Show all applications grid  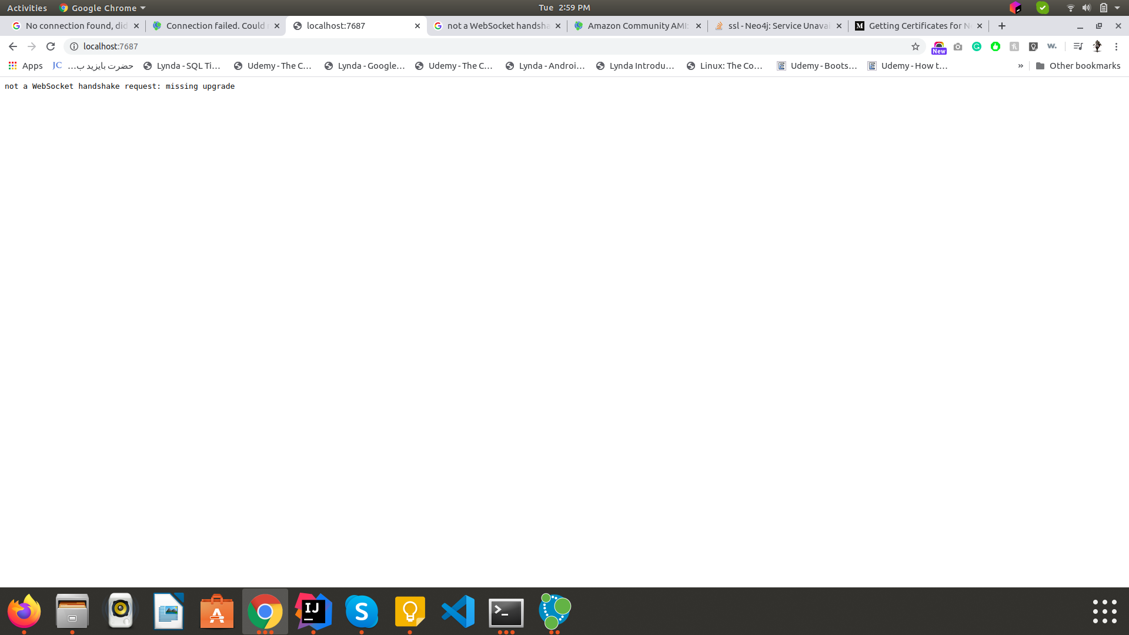pyautogui.click(x=1104, y=611)
